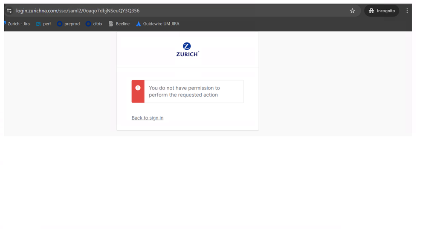Click the red error exclamation icon
The height and width of the screenshot is (229, 426).
pos(138,88)
